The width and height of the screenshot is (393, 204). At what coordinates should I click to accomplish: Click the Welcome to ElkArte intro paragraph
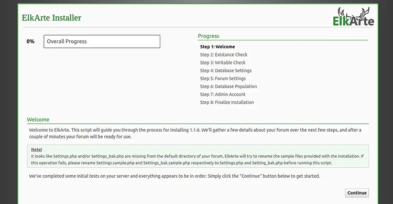click(195, 133)
